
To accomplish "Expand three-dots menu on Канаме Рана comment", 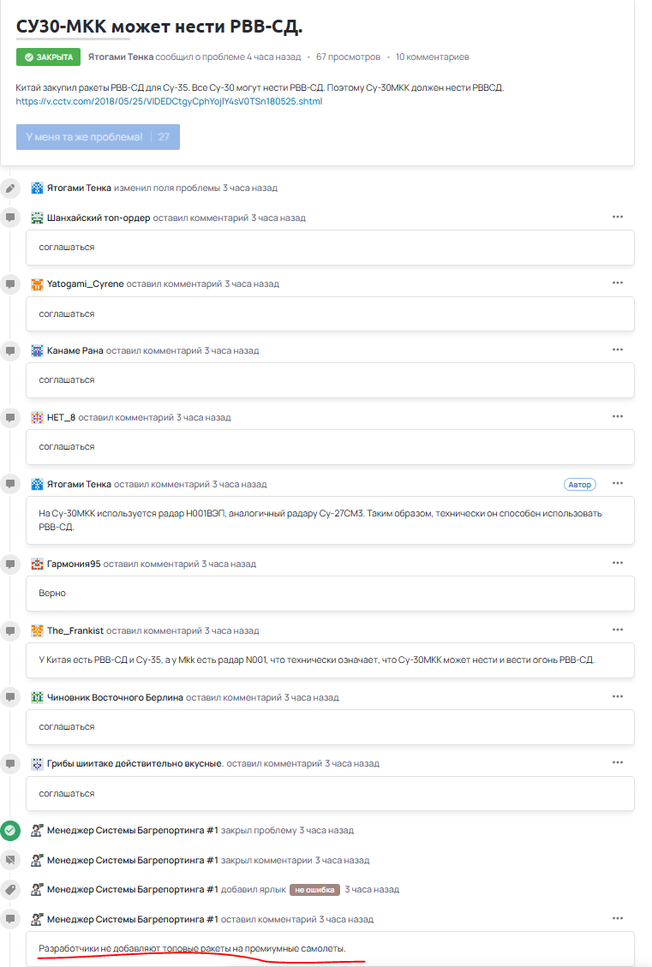I will pos(617,349).
